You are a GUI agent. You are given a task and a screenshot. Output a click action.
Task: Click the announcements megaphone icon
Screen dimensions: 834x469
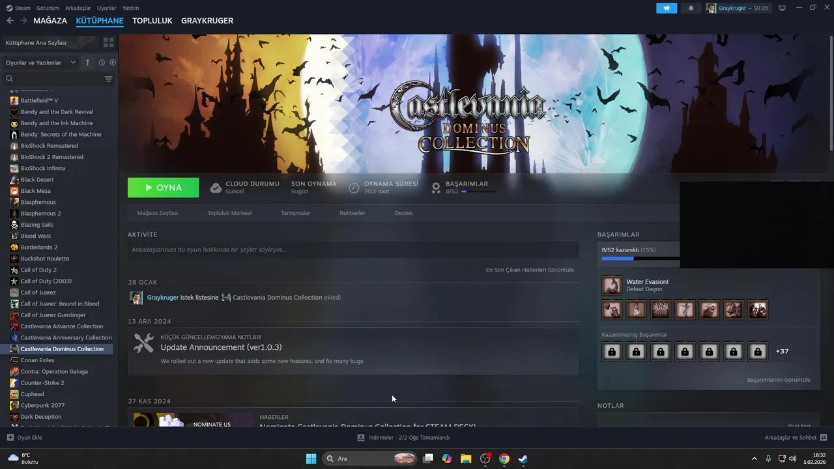tap(666, 8)
